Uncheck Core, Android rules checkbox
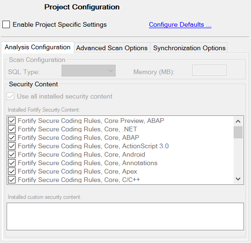Screen dimensions: 251x243 12,154
